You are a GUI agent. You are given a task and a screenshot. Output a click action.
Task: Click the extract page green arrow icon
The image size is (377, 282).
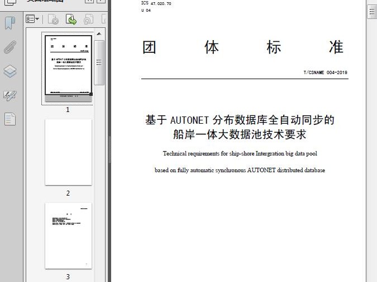(71, 20)
